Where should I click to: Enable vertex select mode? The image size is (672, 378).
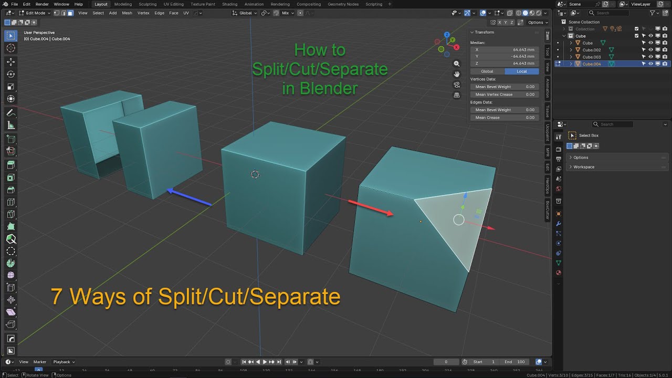pos(58,13)
